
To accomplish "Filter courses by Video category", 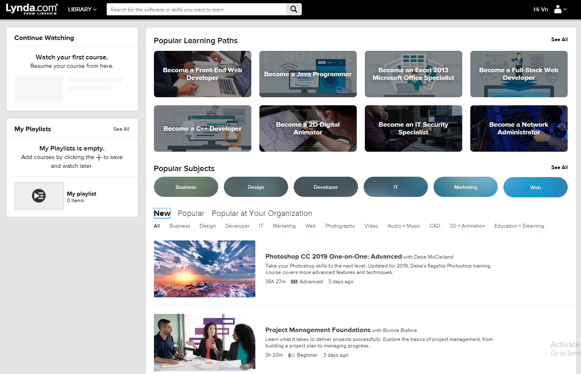I will (371, 226).
